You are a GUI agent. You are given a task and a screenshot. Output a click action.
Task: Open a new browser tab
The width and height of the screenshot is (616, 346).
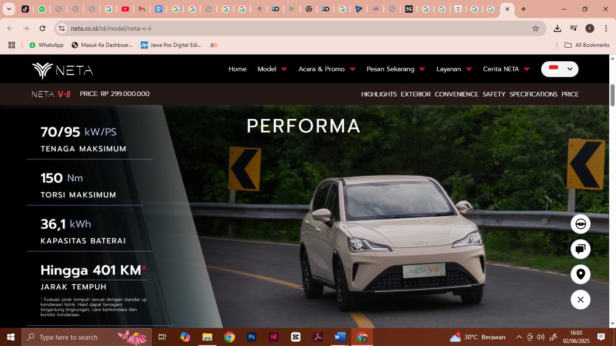523,9
